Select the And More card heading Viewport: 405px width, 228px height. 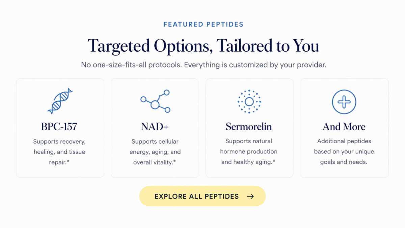pyautogui.click(x=344, y=127)
